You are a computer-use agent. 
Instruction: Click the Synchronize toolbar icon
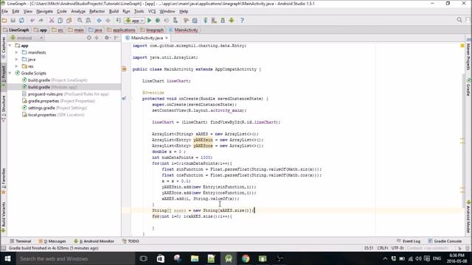[x=21, y=21]
